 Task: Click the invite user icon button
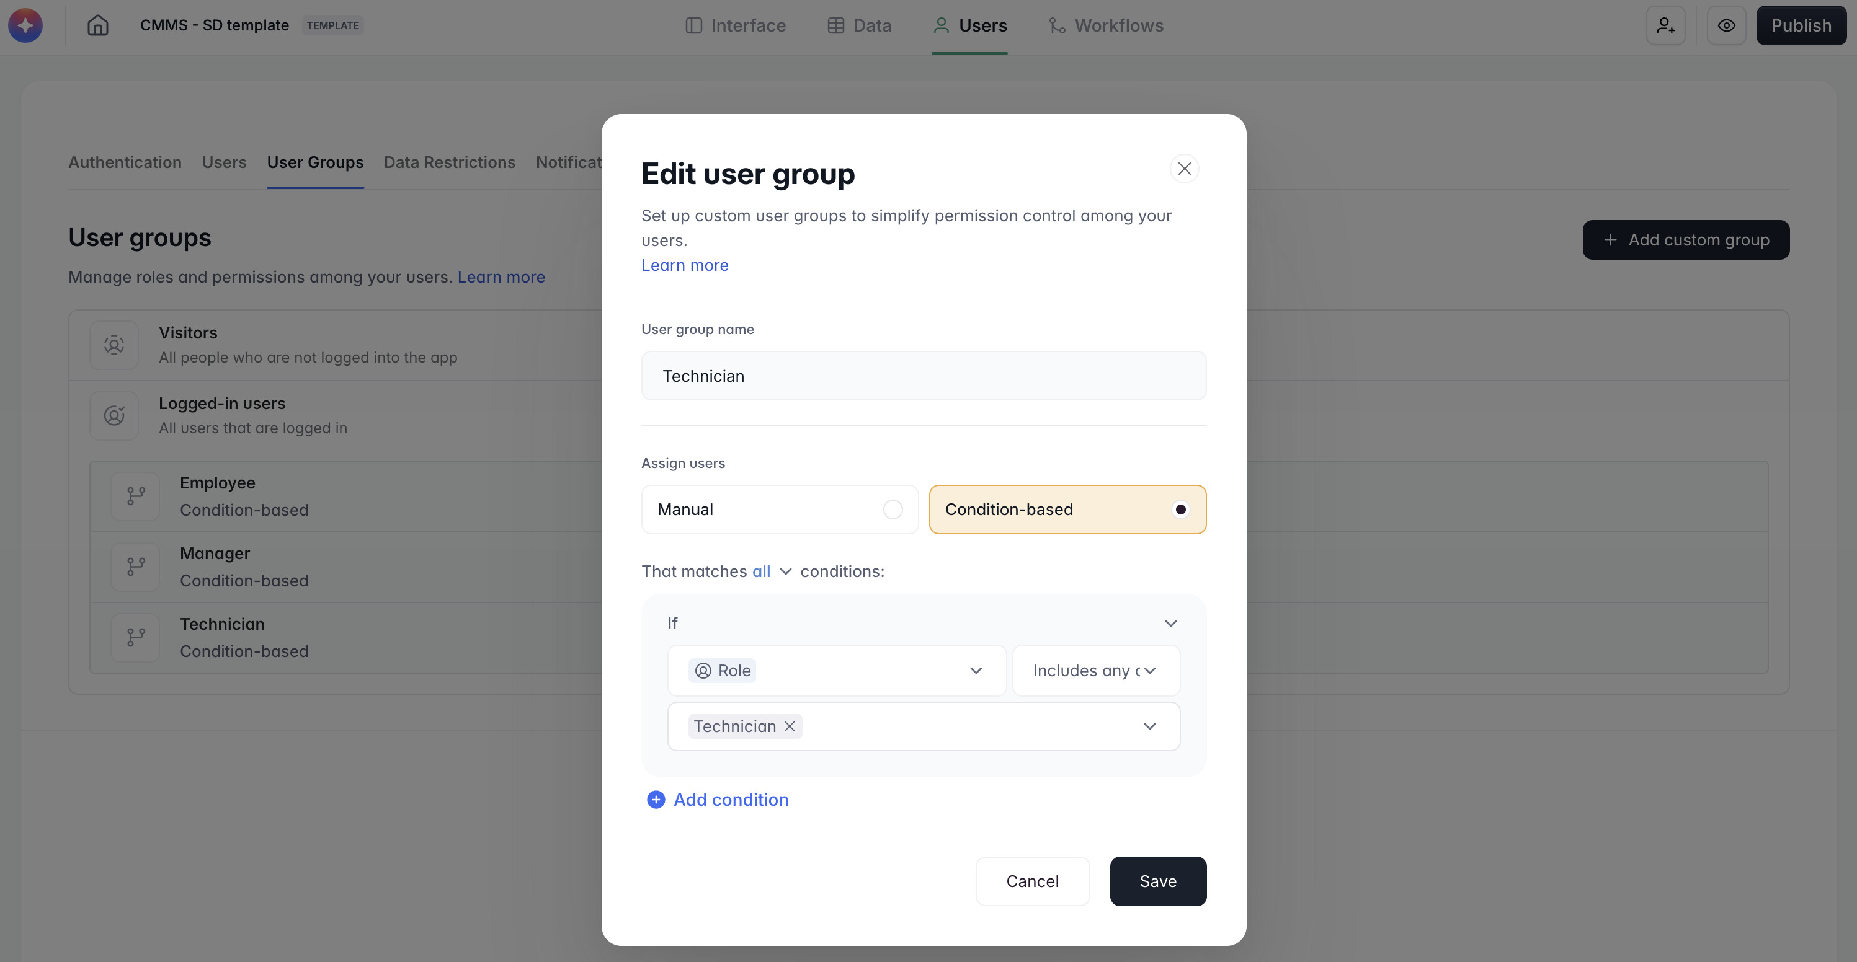[x=1665, y=26]
